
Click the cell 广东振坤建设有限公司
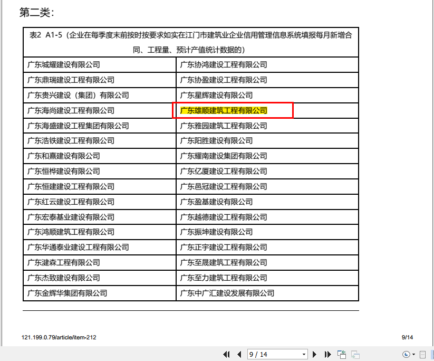(267, 232)
